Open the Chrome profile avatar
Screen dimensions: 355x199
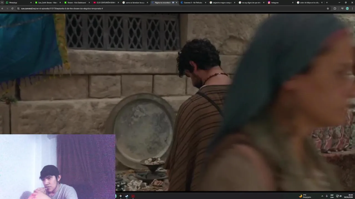[347, 9]
